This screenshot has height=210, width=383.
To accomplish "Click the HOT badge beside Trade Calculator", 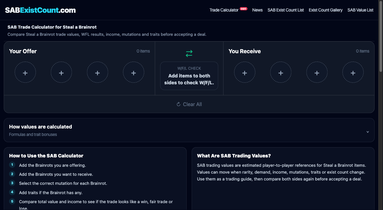I will click(x=243, y=9).
